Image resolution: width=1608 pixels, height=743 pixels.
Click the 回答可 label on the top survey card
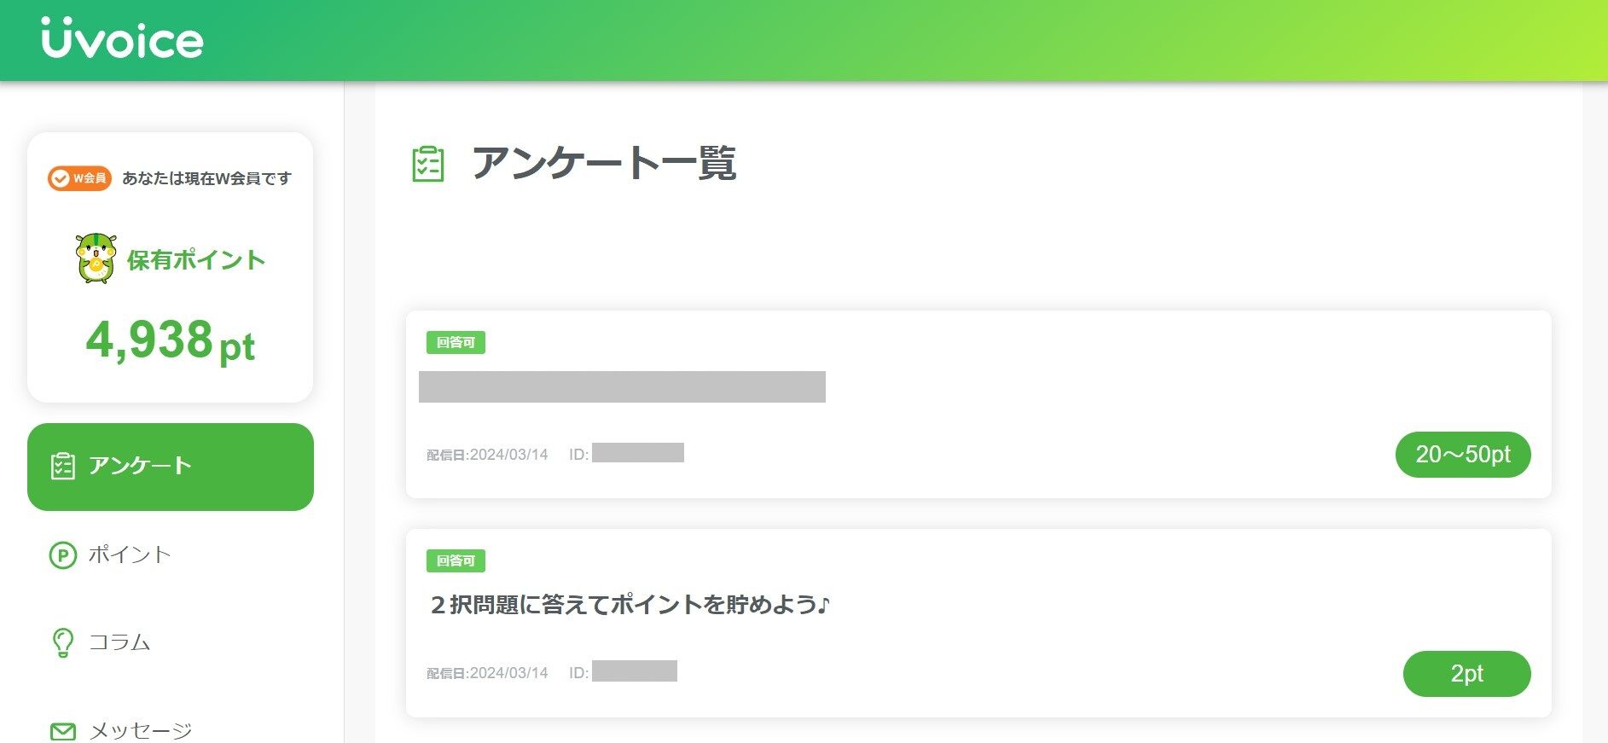(x=455, y=342)
